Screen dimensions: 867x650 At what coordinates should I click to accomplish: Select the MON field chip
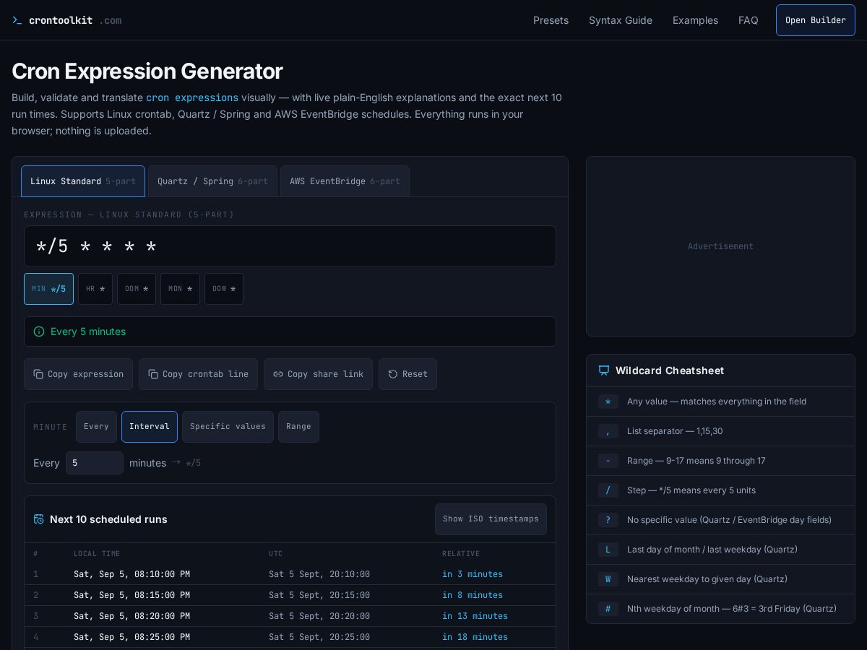[180, 289]
